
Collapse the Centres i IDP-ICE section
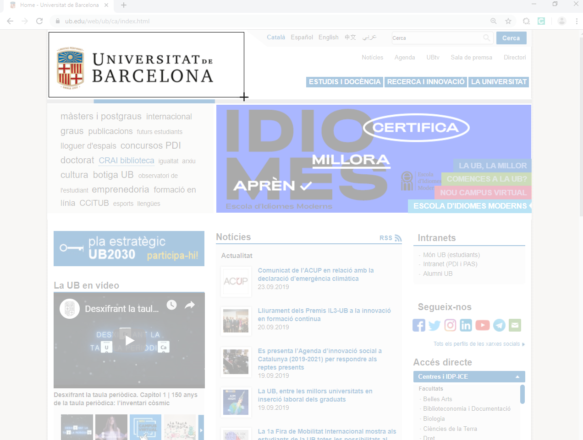click(x=517, y=377)
